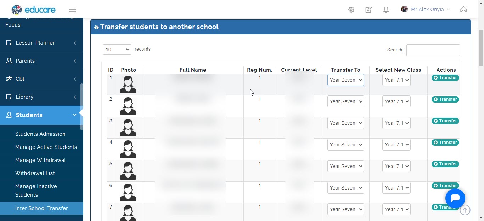Sort table by Full Name header
The image size is (484, 221).
(x=193, y=70)
